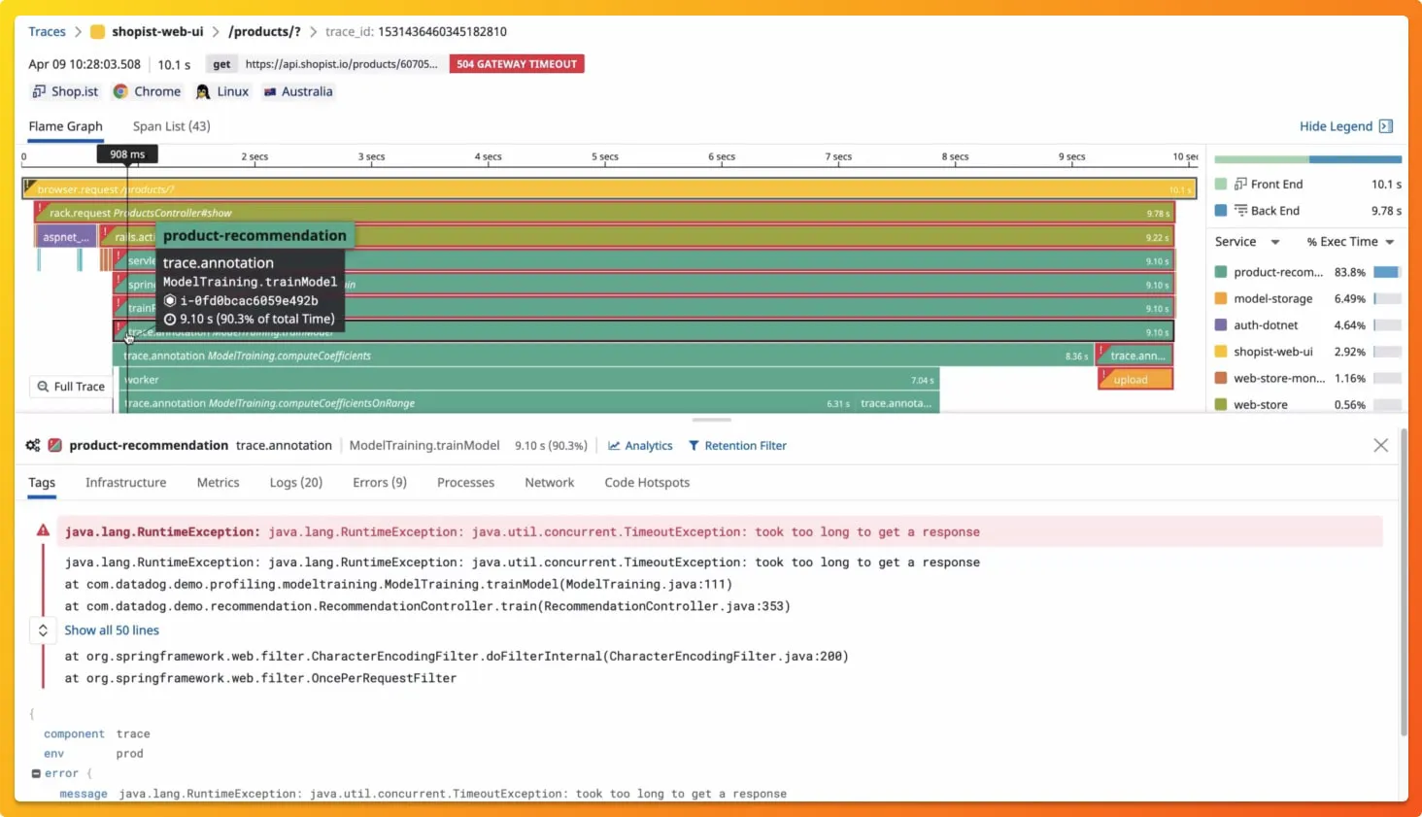Click the panel resize handle above details
1422x817 pixels.
[x=712, y=420]
